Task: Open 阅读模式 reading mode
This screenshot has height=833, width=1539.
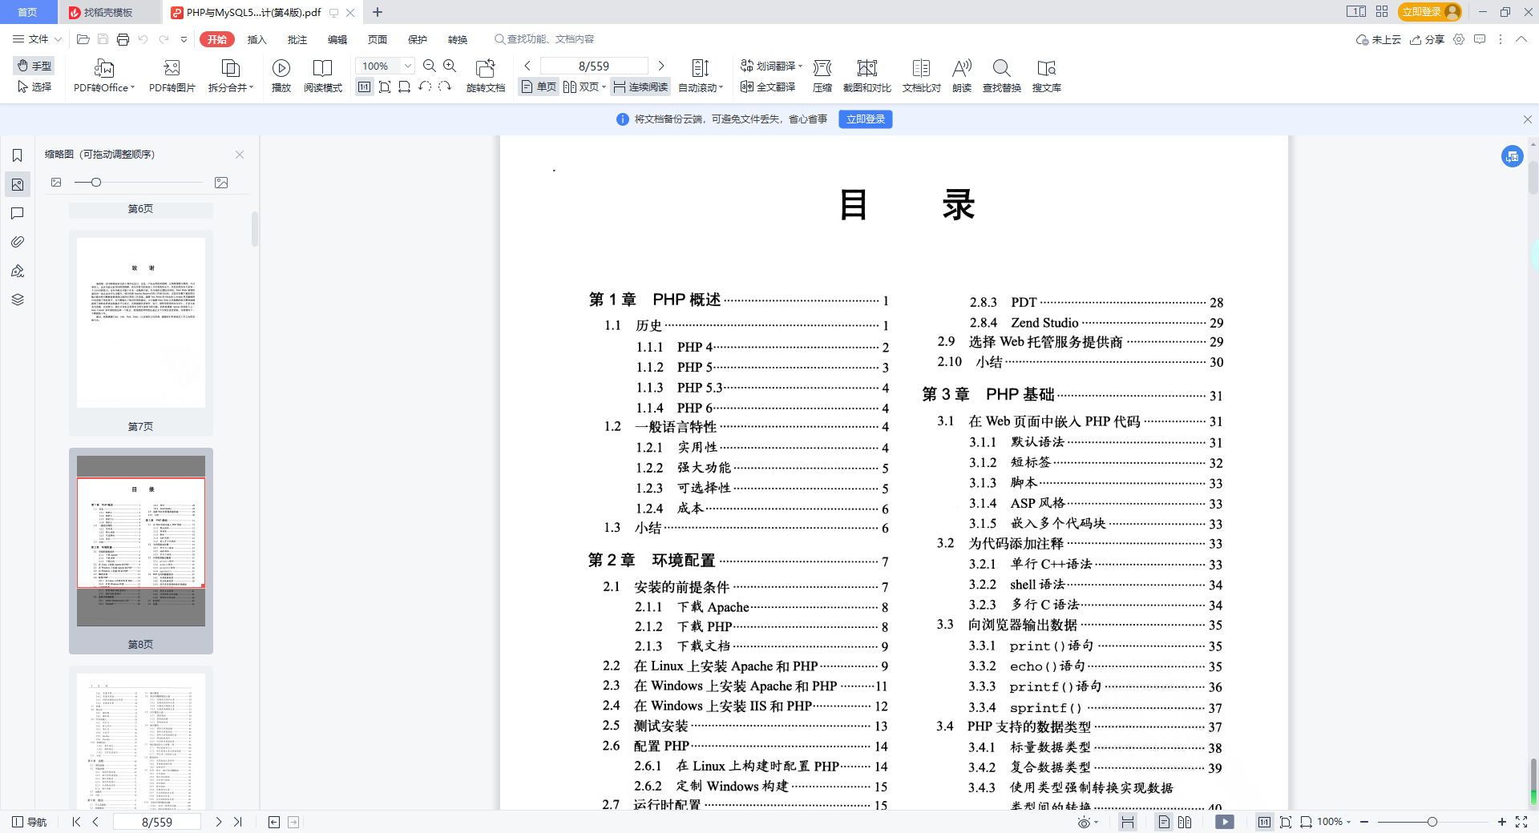Action: tap(322, 69)
